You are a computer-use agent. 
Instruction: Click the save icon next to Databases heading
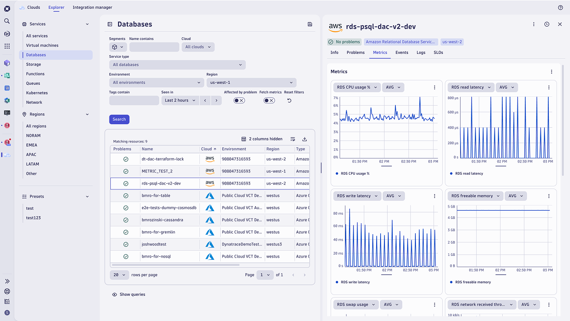tap(310, 24)
